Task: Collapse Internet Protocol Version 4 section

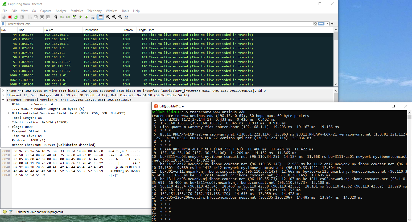Action: coord(3,100)
